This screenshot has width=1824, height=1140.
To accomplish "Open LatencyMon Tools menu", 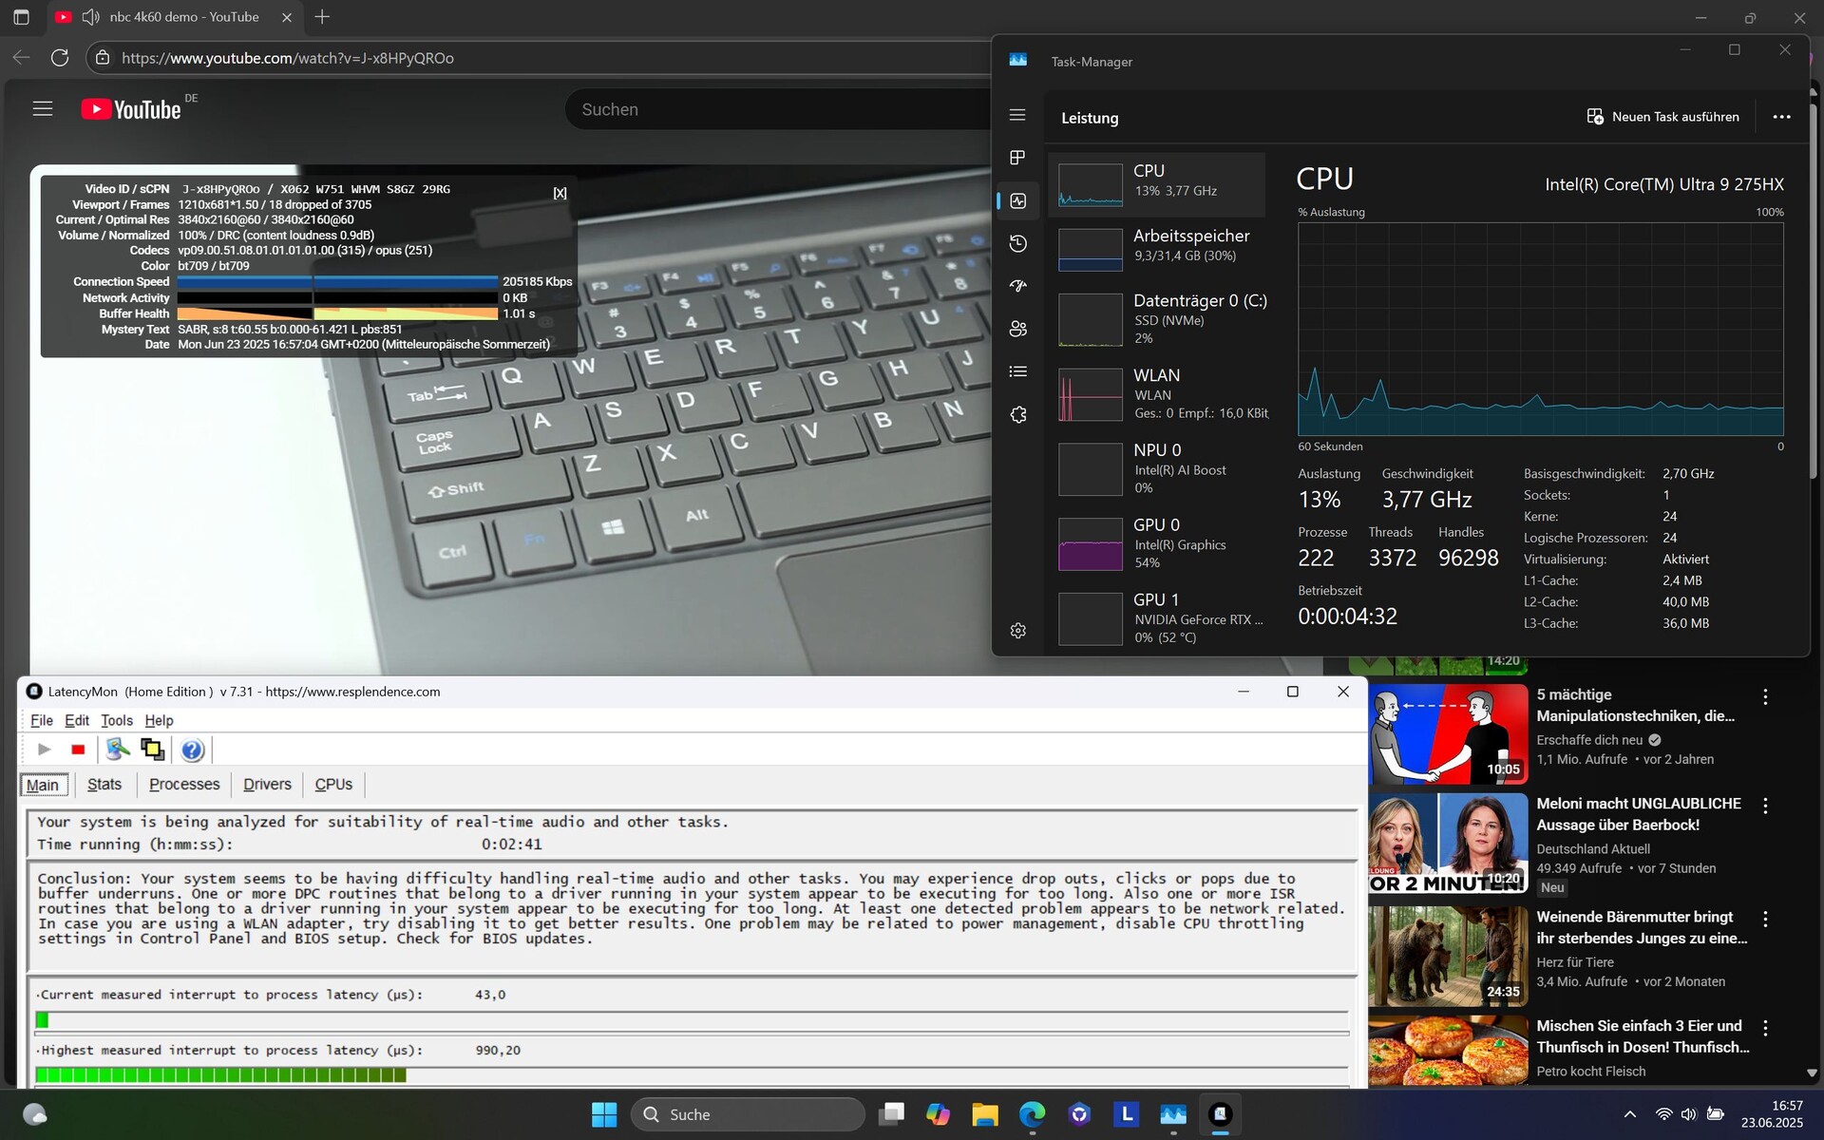I will (x=117, y=720).
